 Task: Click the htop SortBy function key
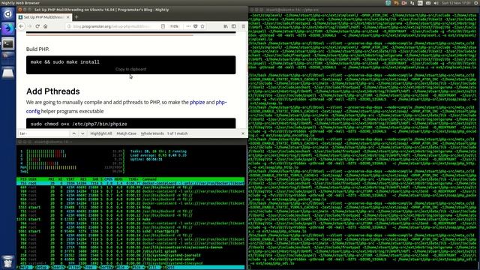point(106,267)
